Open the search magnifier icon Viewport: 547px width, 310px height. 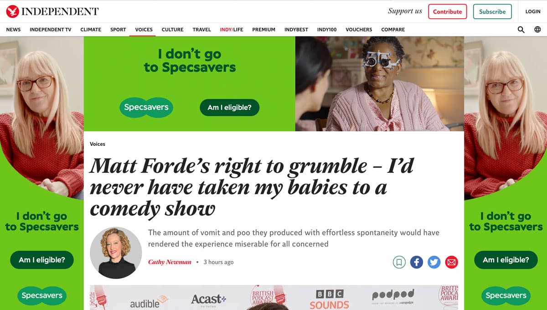click(521, 30)
